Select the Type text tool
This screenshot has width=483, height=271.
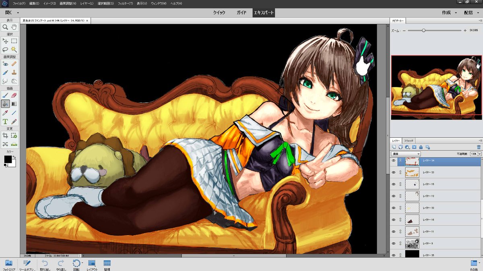[5, 121]
